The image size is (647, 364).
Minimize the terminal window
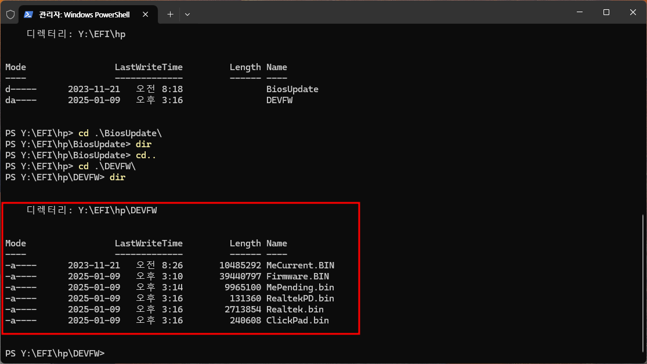pos(579,12)
